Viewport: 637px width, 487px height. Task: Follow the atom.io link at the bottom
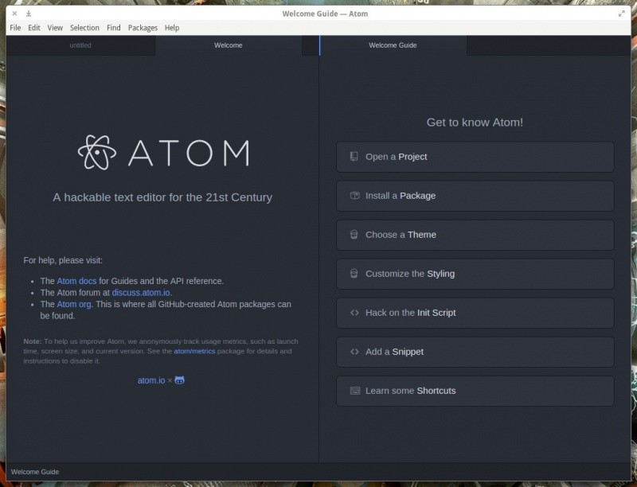(x=151, y=380)
